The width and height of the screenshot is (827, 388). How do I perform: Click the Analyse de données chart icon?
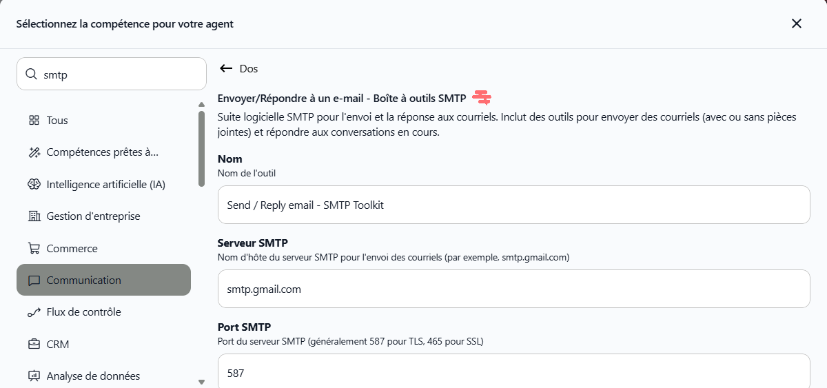[34, 376]
